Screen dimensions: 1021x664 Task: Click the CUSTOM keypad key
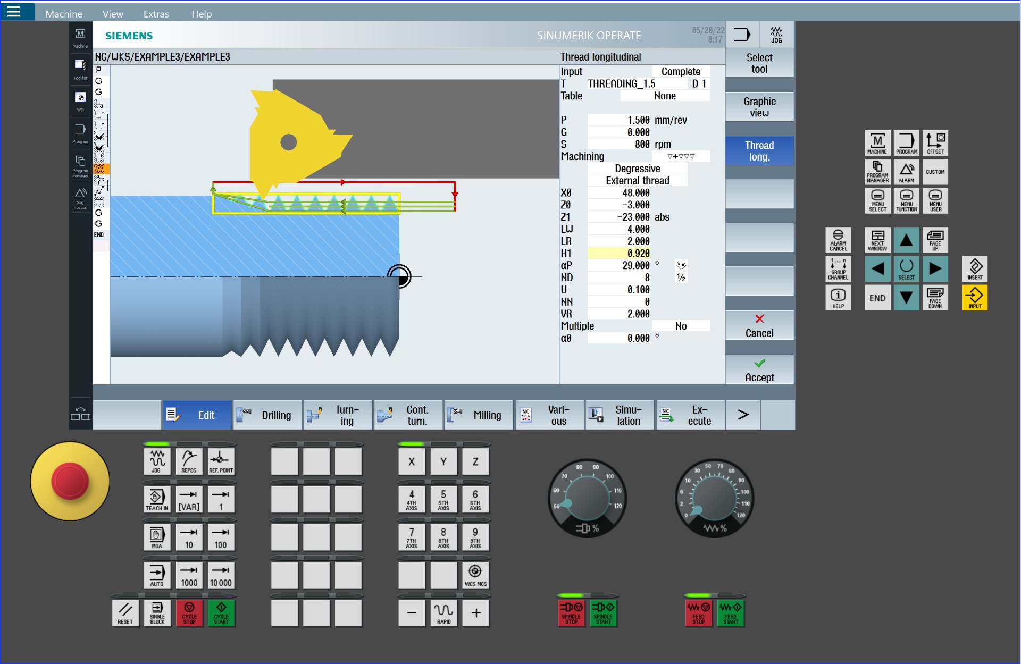[x=935, y=172]
